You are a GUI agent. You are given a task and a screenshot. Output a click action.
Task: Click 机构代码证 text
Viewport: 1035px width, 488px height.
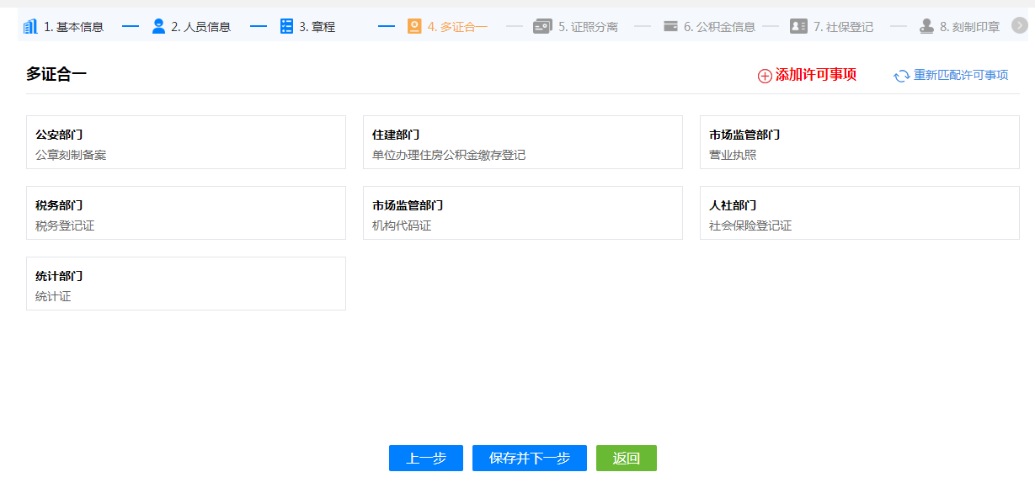[402, 225]
